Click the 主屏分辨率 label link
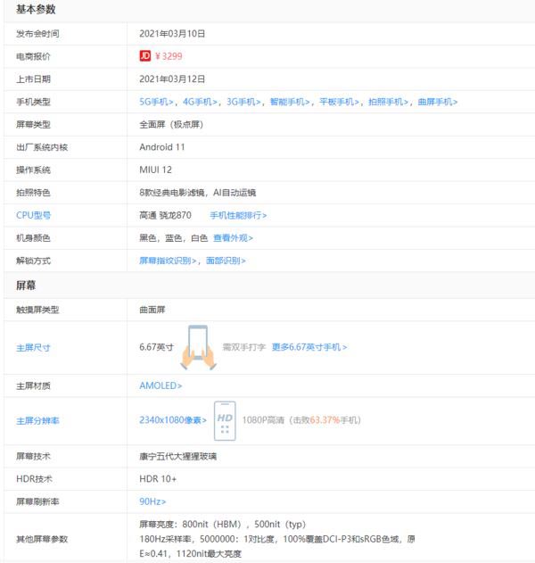535x563 pixels. 37,421
